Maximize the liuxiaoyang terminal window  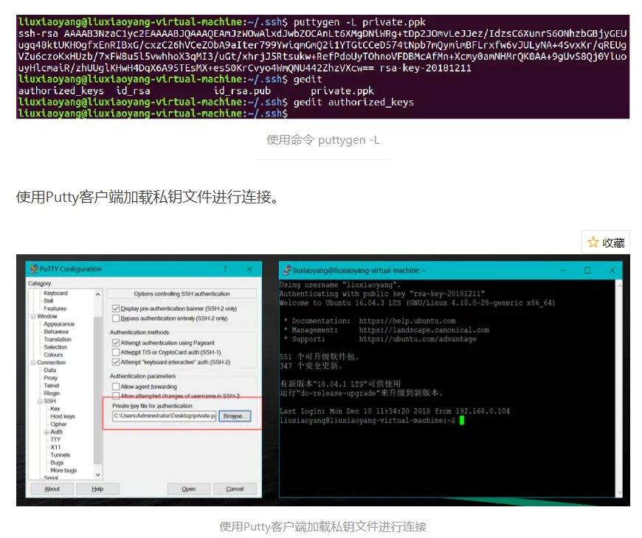tap(587, 270)
